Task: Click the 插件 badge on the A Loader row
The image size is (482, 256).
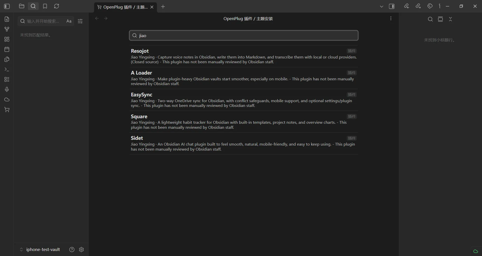Action: point(352,73)
